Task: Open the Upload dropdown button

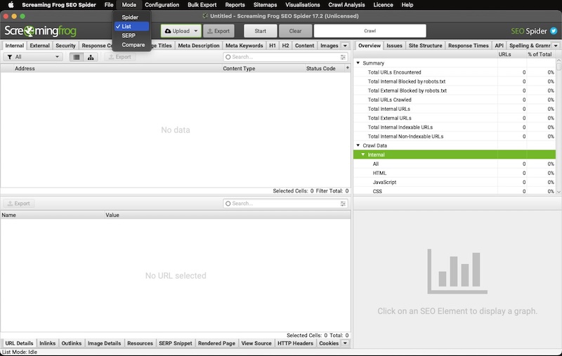Action: pyautogui.click(x=181, y=31)
